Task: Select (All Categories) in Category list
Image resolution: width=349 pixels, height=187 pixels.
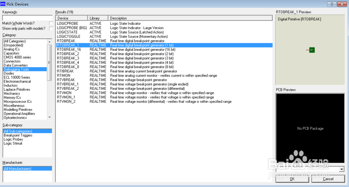Action: [x=25, y=41]
